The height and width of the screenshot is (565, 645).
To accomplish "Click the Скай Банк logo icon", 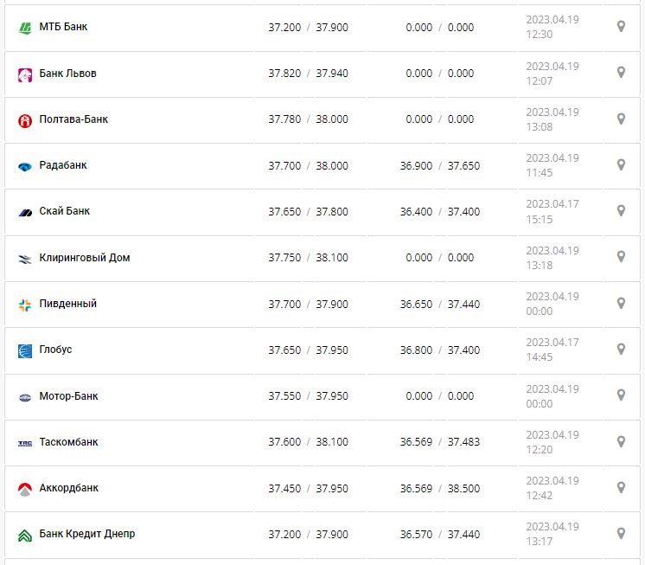I will [x=25, y=212].
